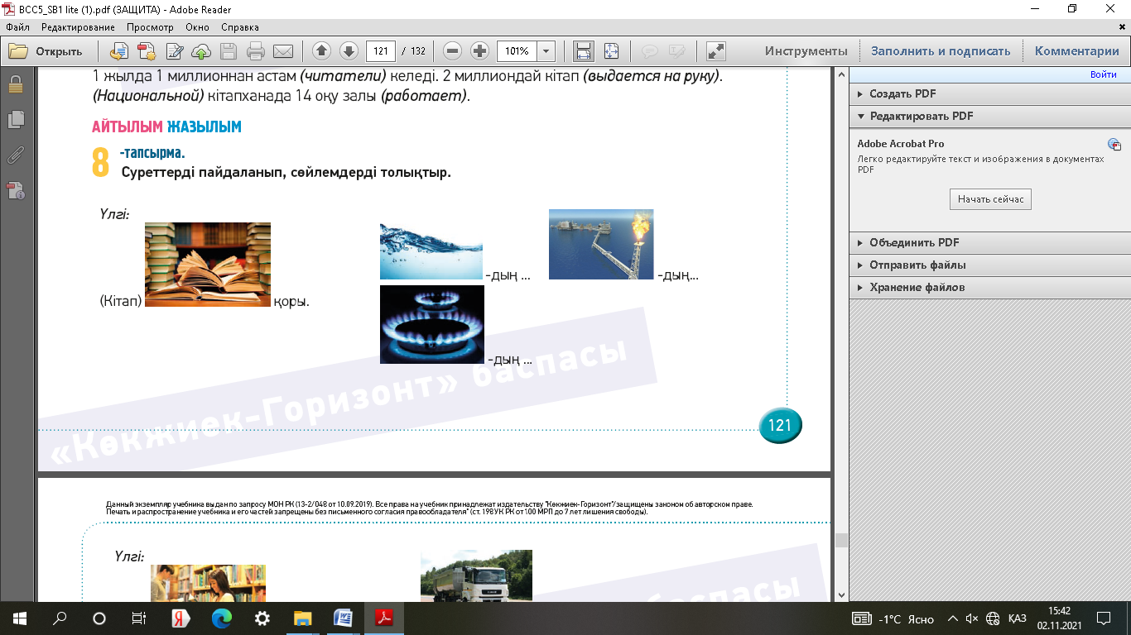This screenshot has height=635, width=1131.
Task: Open the Редактирование menu
Action: pos(78,27)
